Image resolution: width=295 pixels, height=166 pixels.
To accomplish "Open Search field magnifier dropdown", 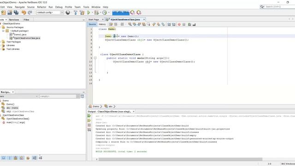I will click(262, 7).
